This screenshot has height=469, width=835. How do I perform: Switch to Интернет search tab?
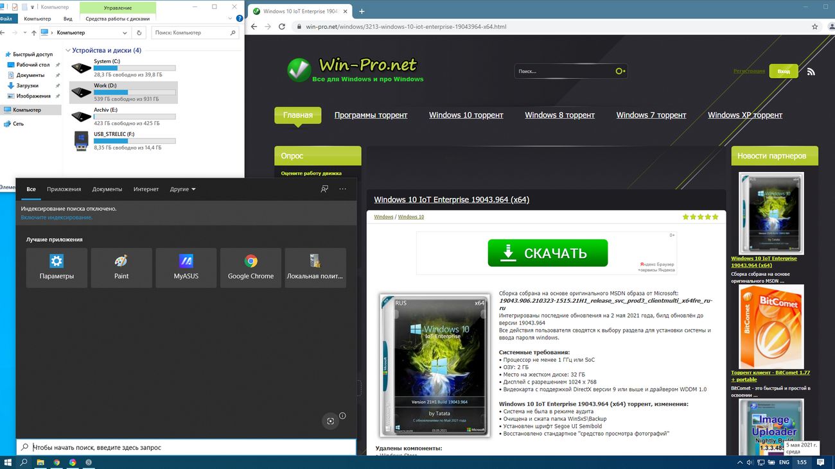pyautogui.click(x=146, y=189)
